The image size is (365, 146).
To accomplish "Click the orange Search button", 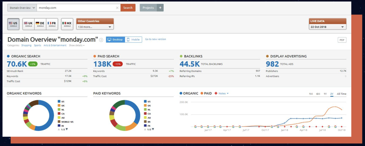I will point(128,8).
